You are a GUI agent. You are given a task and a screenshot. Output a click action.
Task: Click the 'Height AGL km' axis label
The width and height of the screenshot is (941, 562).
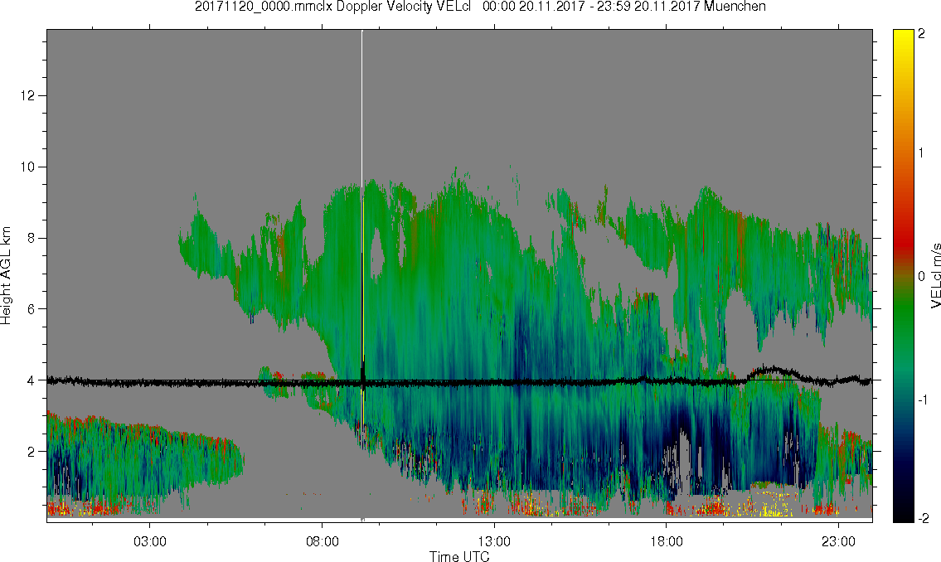[x=6, y=276]
